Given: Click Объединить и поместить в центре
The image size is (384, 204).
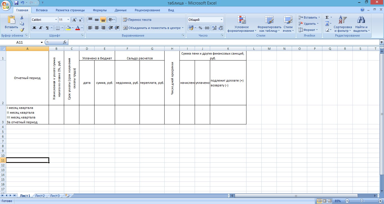Looking at the screenshot, I should 152,28.
